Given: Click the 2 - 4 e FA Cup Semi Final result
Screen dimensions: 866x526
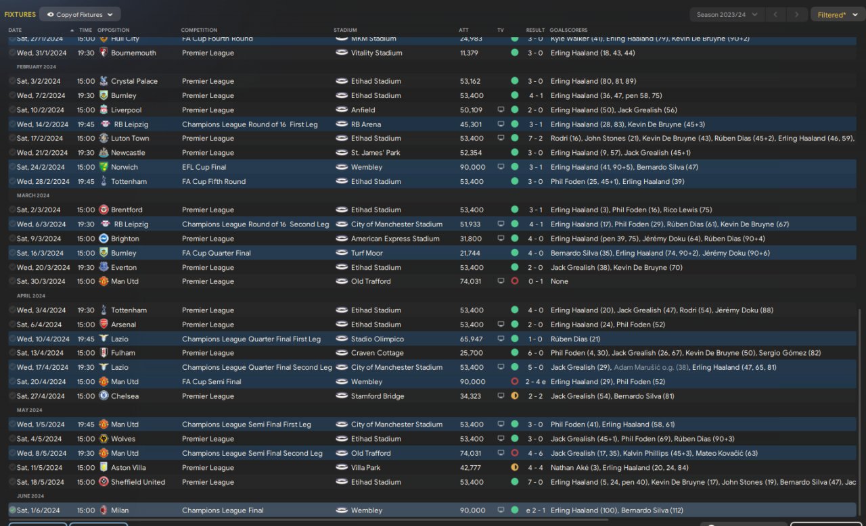Looking at the screenshot, I should tap(536, 382).
